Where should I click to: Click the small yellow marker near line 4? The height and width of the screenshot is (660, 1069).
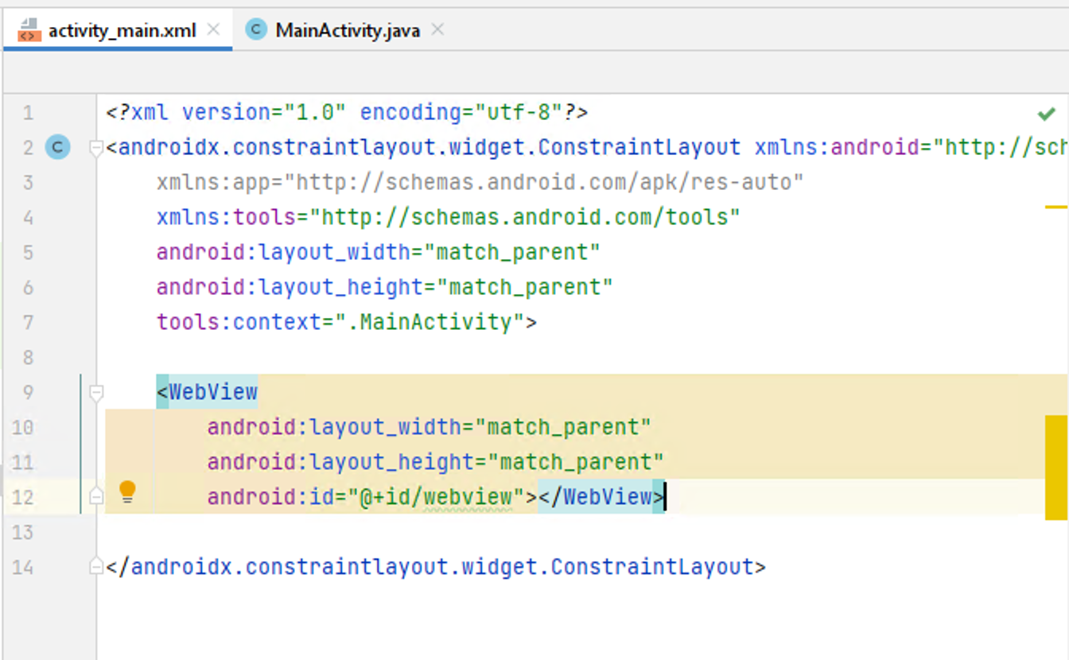tap(1055, 207)
